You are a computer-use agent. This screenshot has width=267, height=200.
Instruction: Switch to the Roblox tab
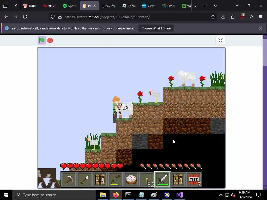(x=129, y=6)
